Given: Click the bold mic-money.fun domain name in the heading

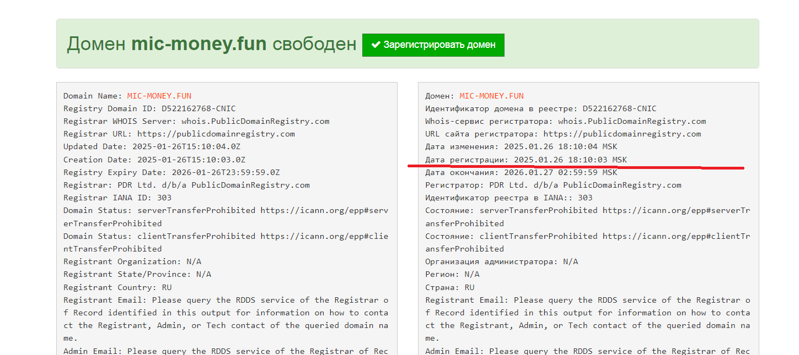Looking at the screenshot, I should pos(199,44).
